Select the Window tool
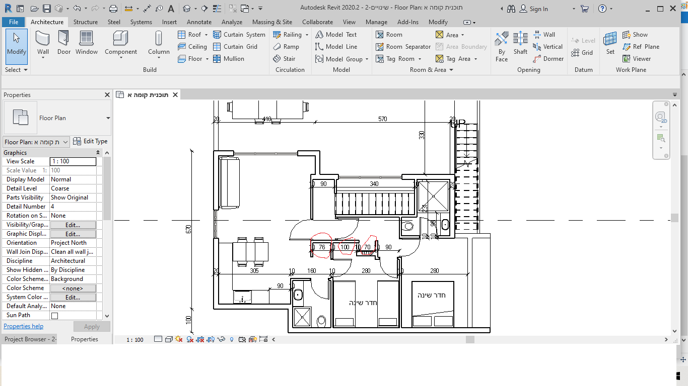Image resolution: width=688 pixels, height=386 pixels. click(x=87, y=42)
